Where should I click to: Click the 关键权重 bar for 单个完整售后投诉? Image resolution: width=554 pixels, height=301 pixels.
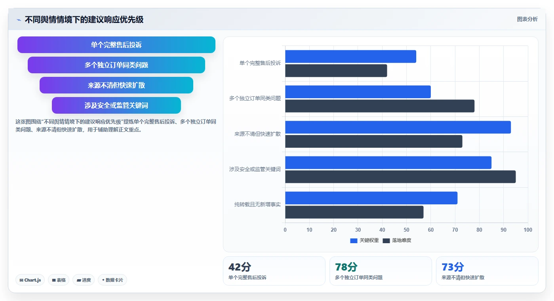click(350, 57)
